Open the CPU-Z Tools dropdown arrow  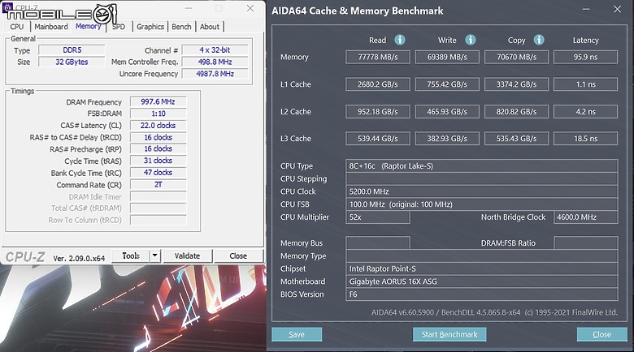tap(155, 255)
